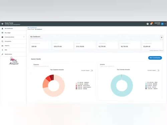Screen dimensions: 167x125
Task: Click the $10,130.00 summary card
Action: 85,45
